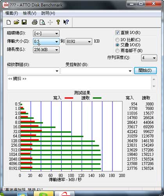Open a saved benchmark file icon
164x196 pixels.
click(16, 22)
